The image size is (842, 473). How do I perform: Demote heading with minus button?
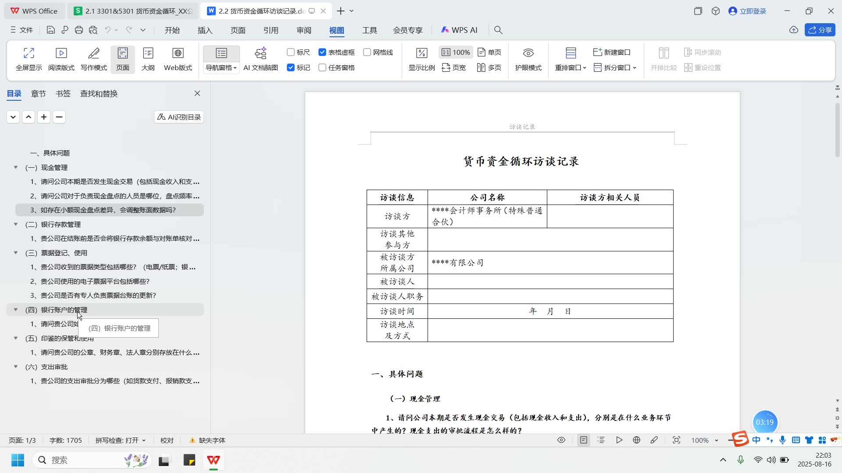click(59, 117)
